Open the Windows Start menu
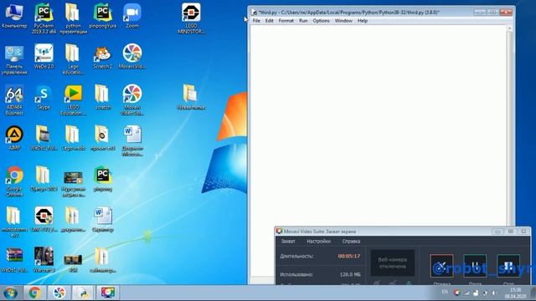 (x=10, y=293)
